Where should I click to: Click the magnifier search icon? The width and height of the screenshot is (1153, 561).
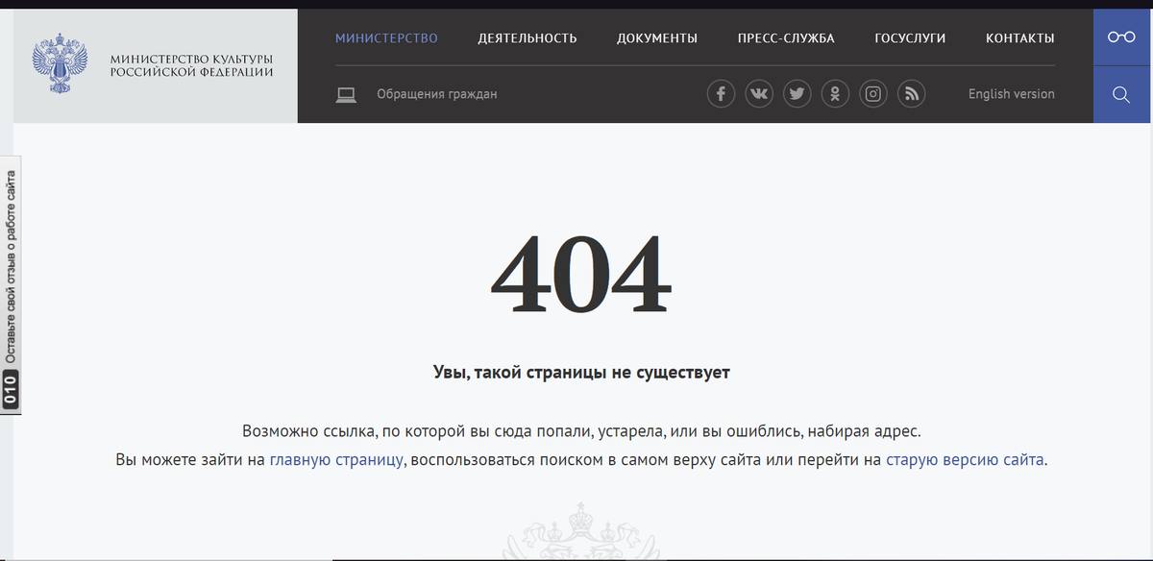(1121, 94)
